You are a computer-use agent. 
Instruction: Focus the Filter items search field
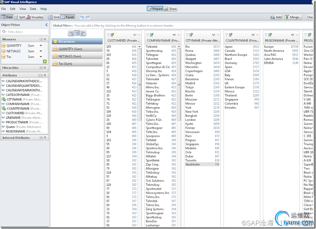(x=25, y=32)
